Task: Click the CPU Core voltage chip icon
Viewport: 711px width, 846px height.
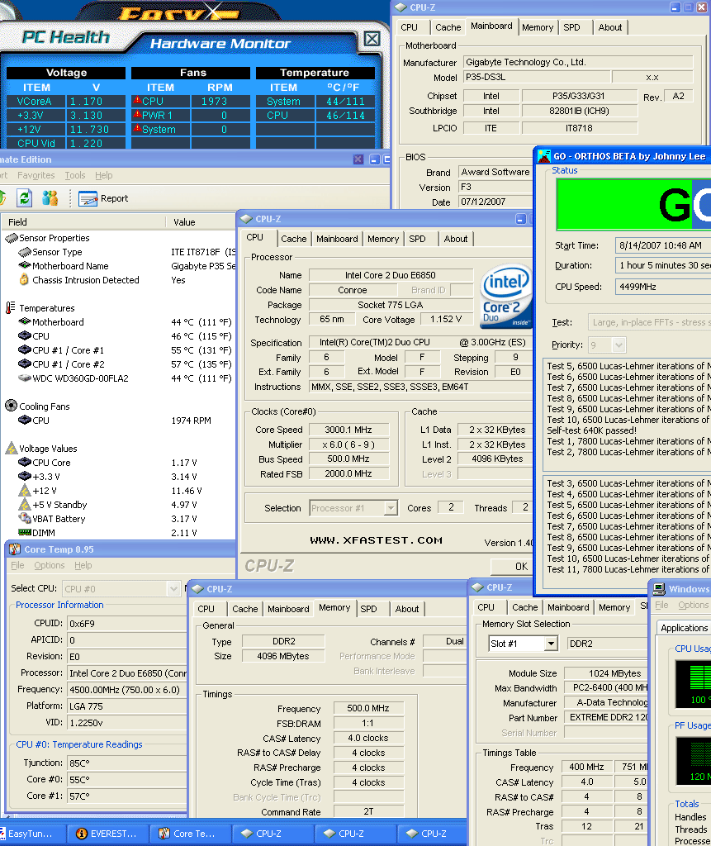Action: coord(24,462)
